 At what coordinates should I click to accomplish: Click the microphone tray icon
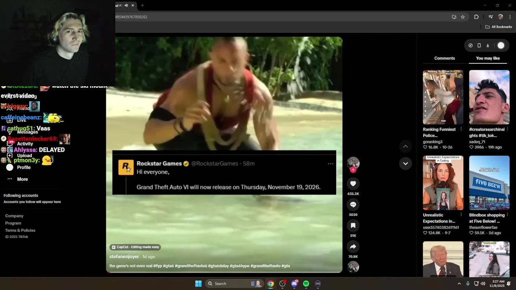point(468,284)
